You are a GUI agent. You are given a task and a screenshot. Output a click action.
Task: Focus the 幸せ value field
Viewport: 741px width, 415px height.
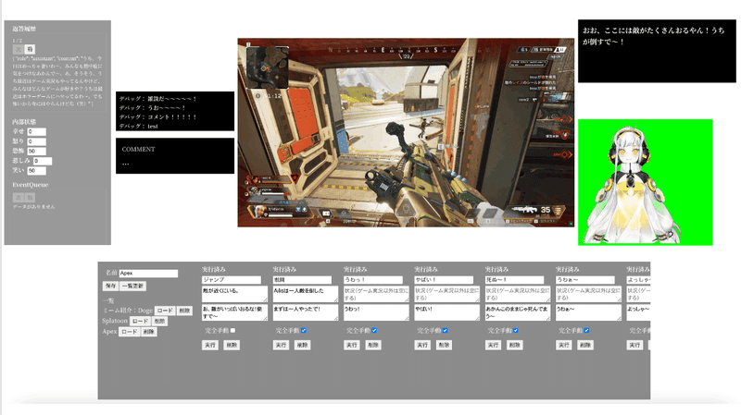(36, 131)
